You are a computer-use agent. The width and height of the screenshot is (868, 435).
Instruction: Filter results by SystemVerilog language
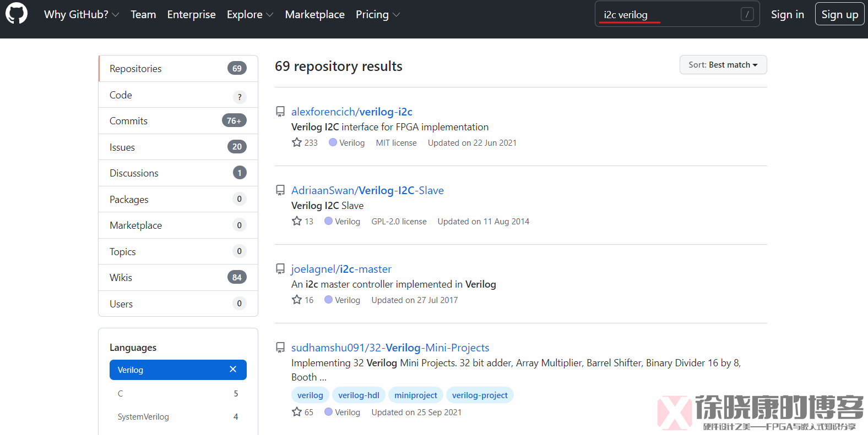[178, 416]
